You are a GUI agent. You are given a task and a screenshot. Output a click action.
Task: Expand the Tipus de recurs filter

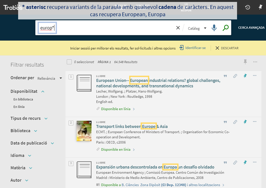point(29,118)
